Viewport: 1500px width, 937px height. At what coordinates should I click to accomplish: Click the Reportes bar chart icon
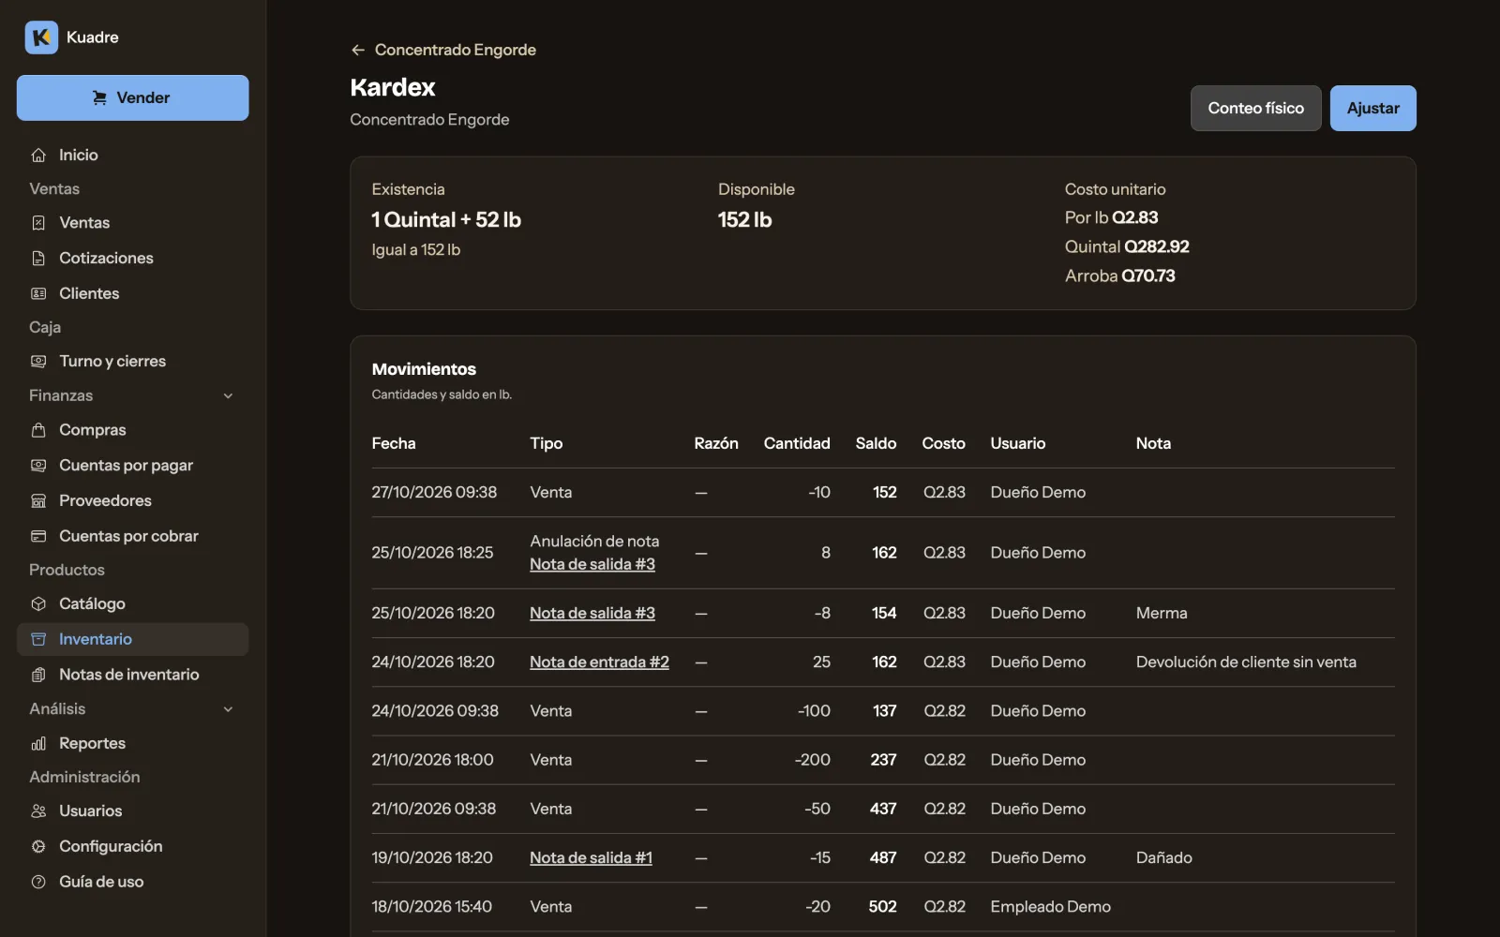[38, 744]
